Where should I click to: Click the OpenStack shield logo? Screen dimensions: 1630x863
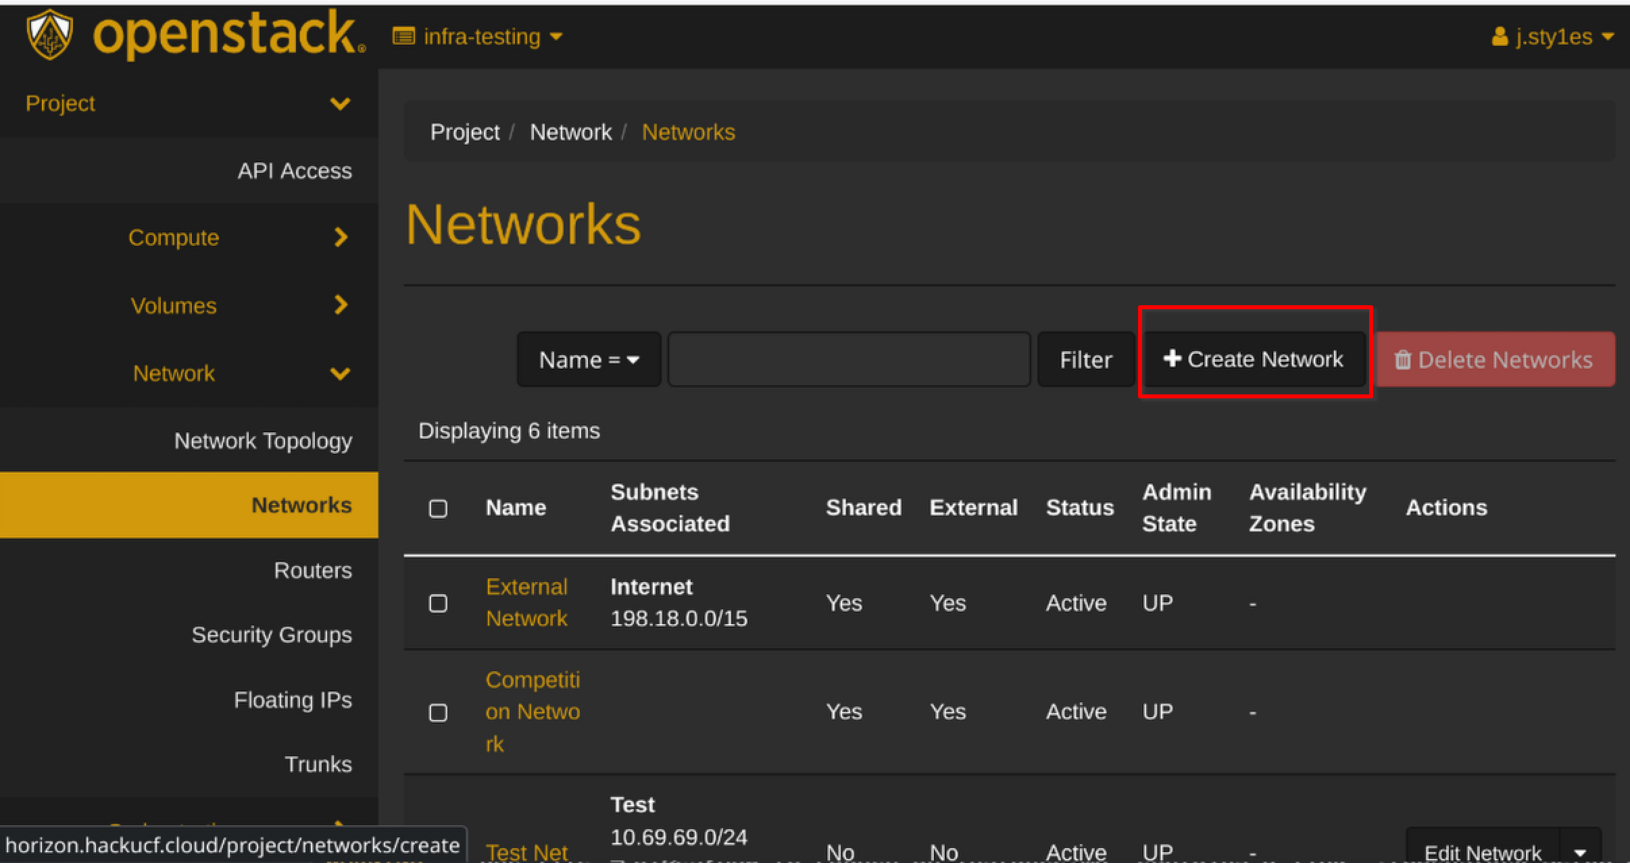49,34
